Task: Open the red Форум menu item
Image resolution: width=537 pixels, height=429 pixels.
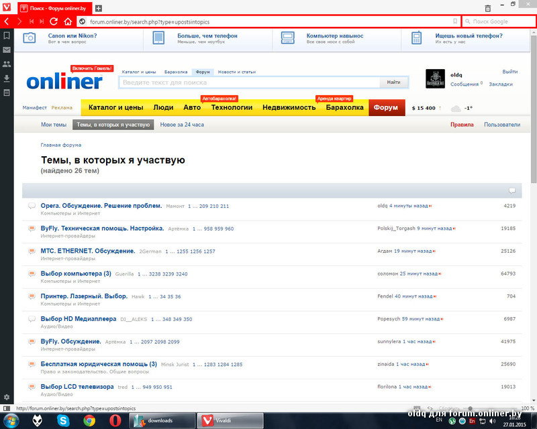Action: coord(387,107)
